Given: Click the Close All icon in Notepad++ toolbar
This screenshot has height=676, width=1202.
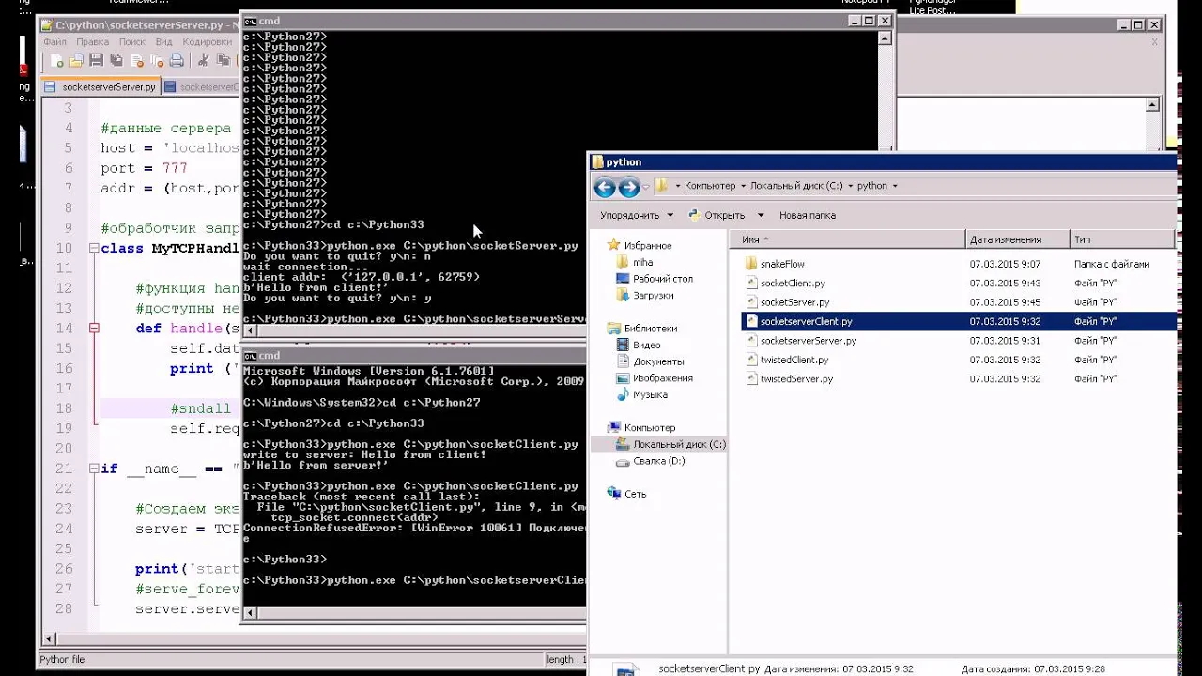Looking at the screenshot, I should (157, 61).
